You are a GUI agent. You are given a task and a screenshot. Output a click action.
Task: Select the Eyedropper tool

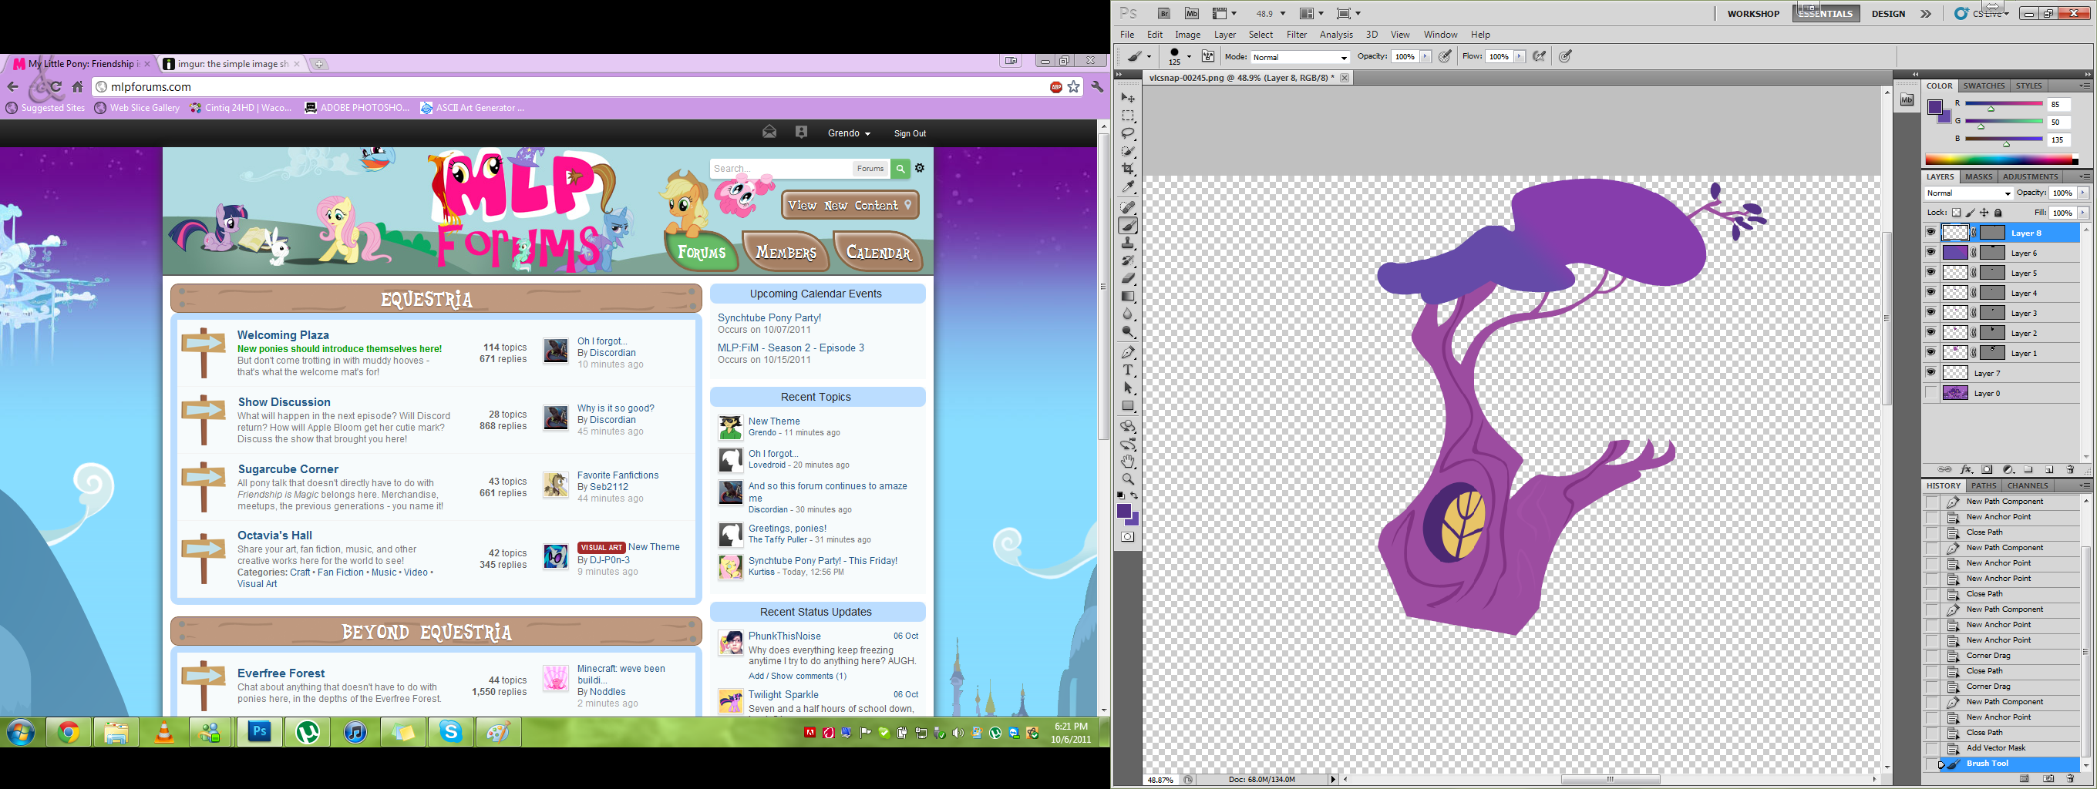coord(1127,187)
